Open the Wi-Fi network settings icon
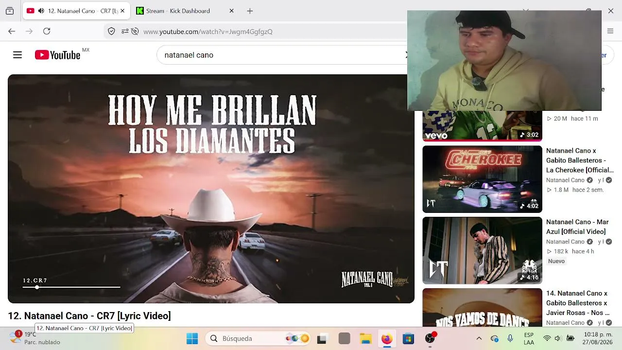The width and height of the screenshot is (622, 350). pyautogui.click(x=547, y=338)
